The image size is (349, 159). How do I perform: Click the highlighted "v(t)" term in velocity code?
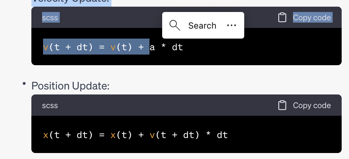click(121, 47)
